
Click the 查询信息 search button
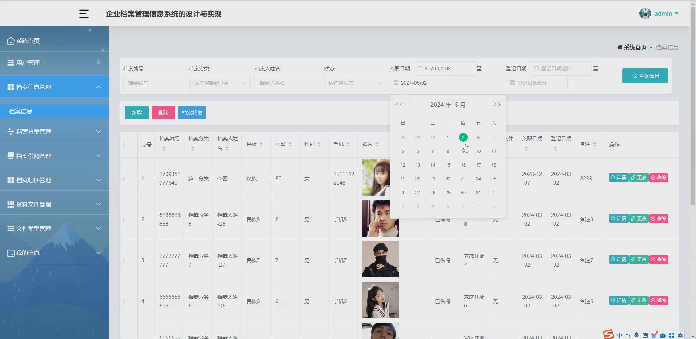point(645,76)
